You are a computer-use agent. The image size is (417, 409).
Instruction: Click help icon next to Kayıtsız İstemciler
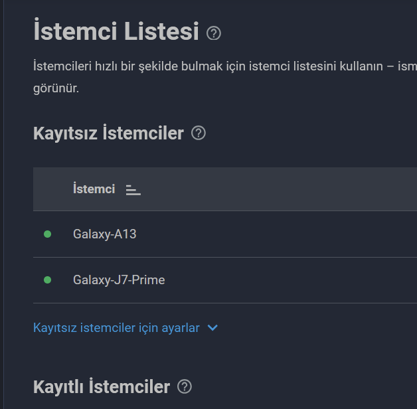[x=199, y=133]
